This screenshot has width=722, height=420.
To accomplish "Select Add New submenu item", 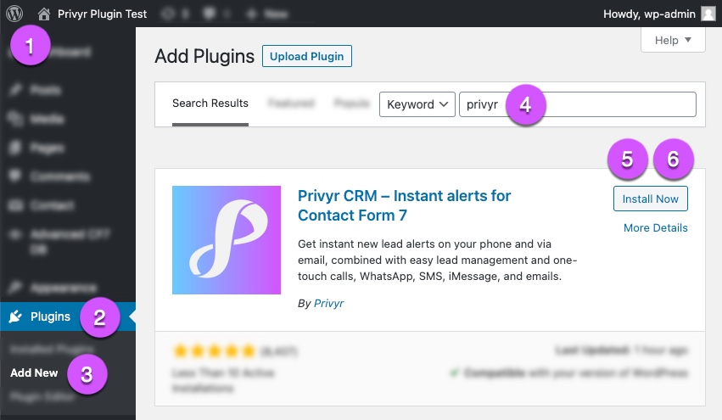I will tap(34, 372).
